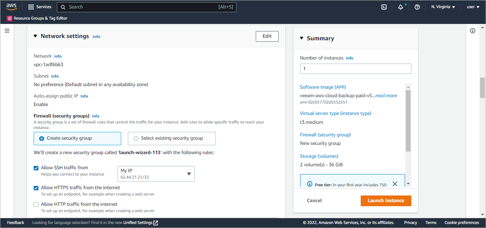The width and height of the screenshot is (486, 228).
Task: Open the left navigation hamburger menu
Action: (7, 31)
